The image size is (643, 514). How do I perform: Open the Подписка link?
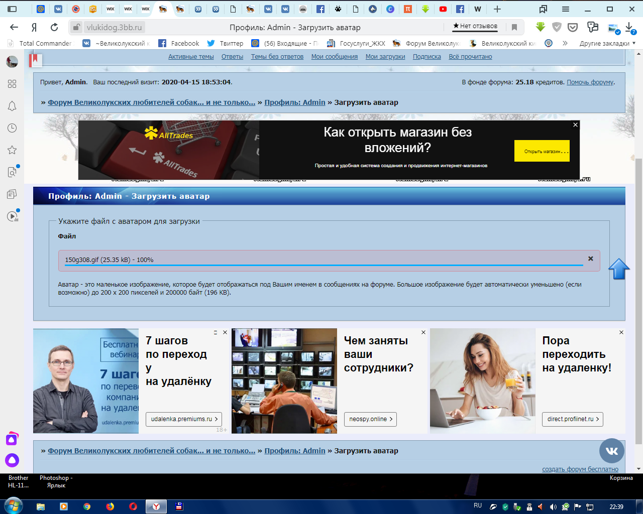click(427, 57)
